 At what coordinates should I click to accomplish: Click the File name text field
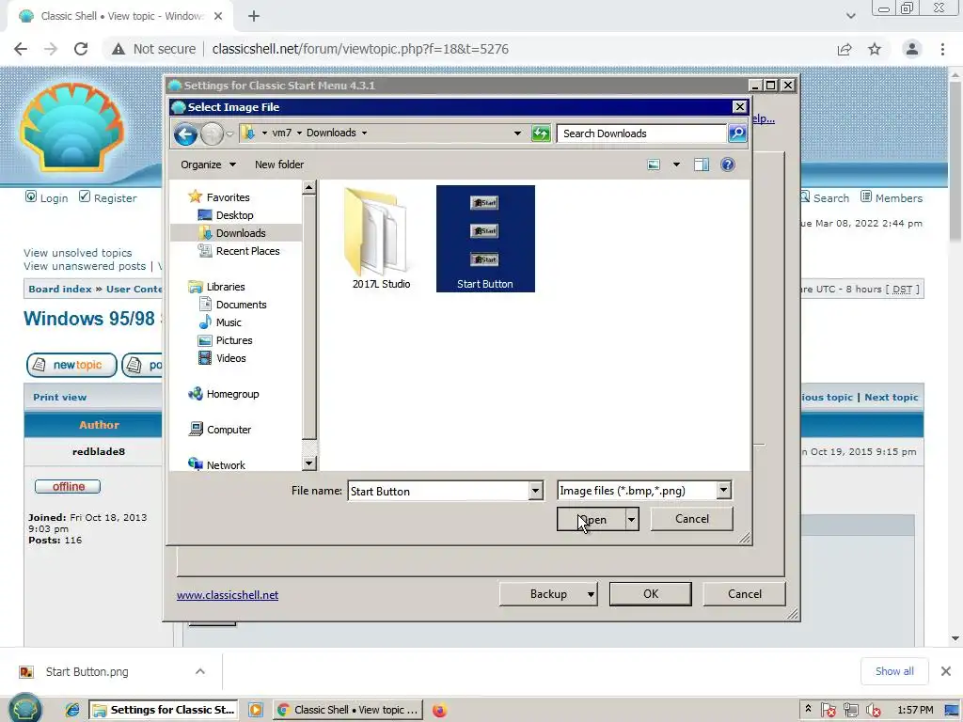coord(438,491)
